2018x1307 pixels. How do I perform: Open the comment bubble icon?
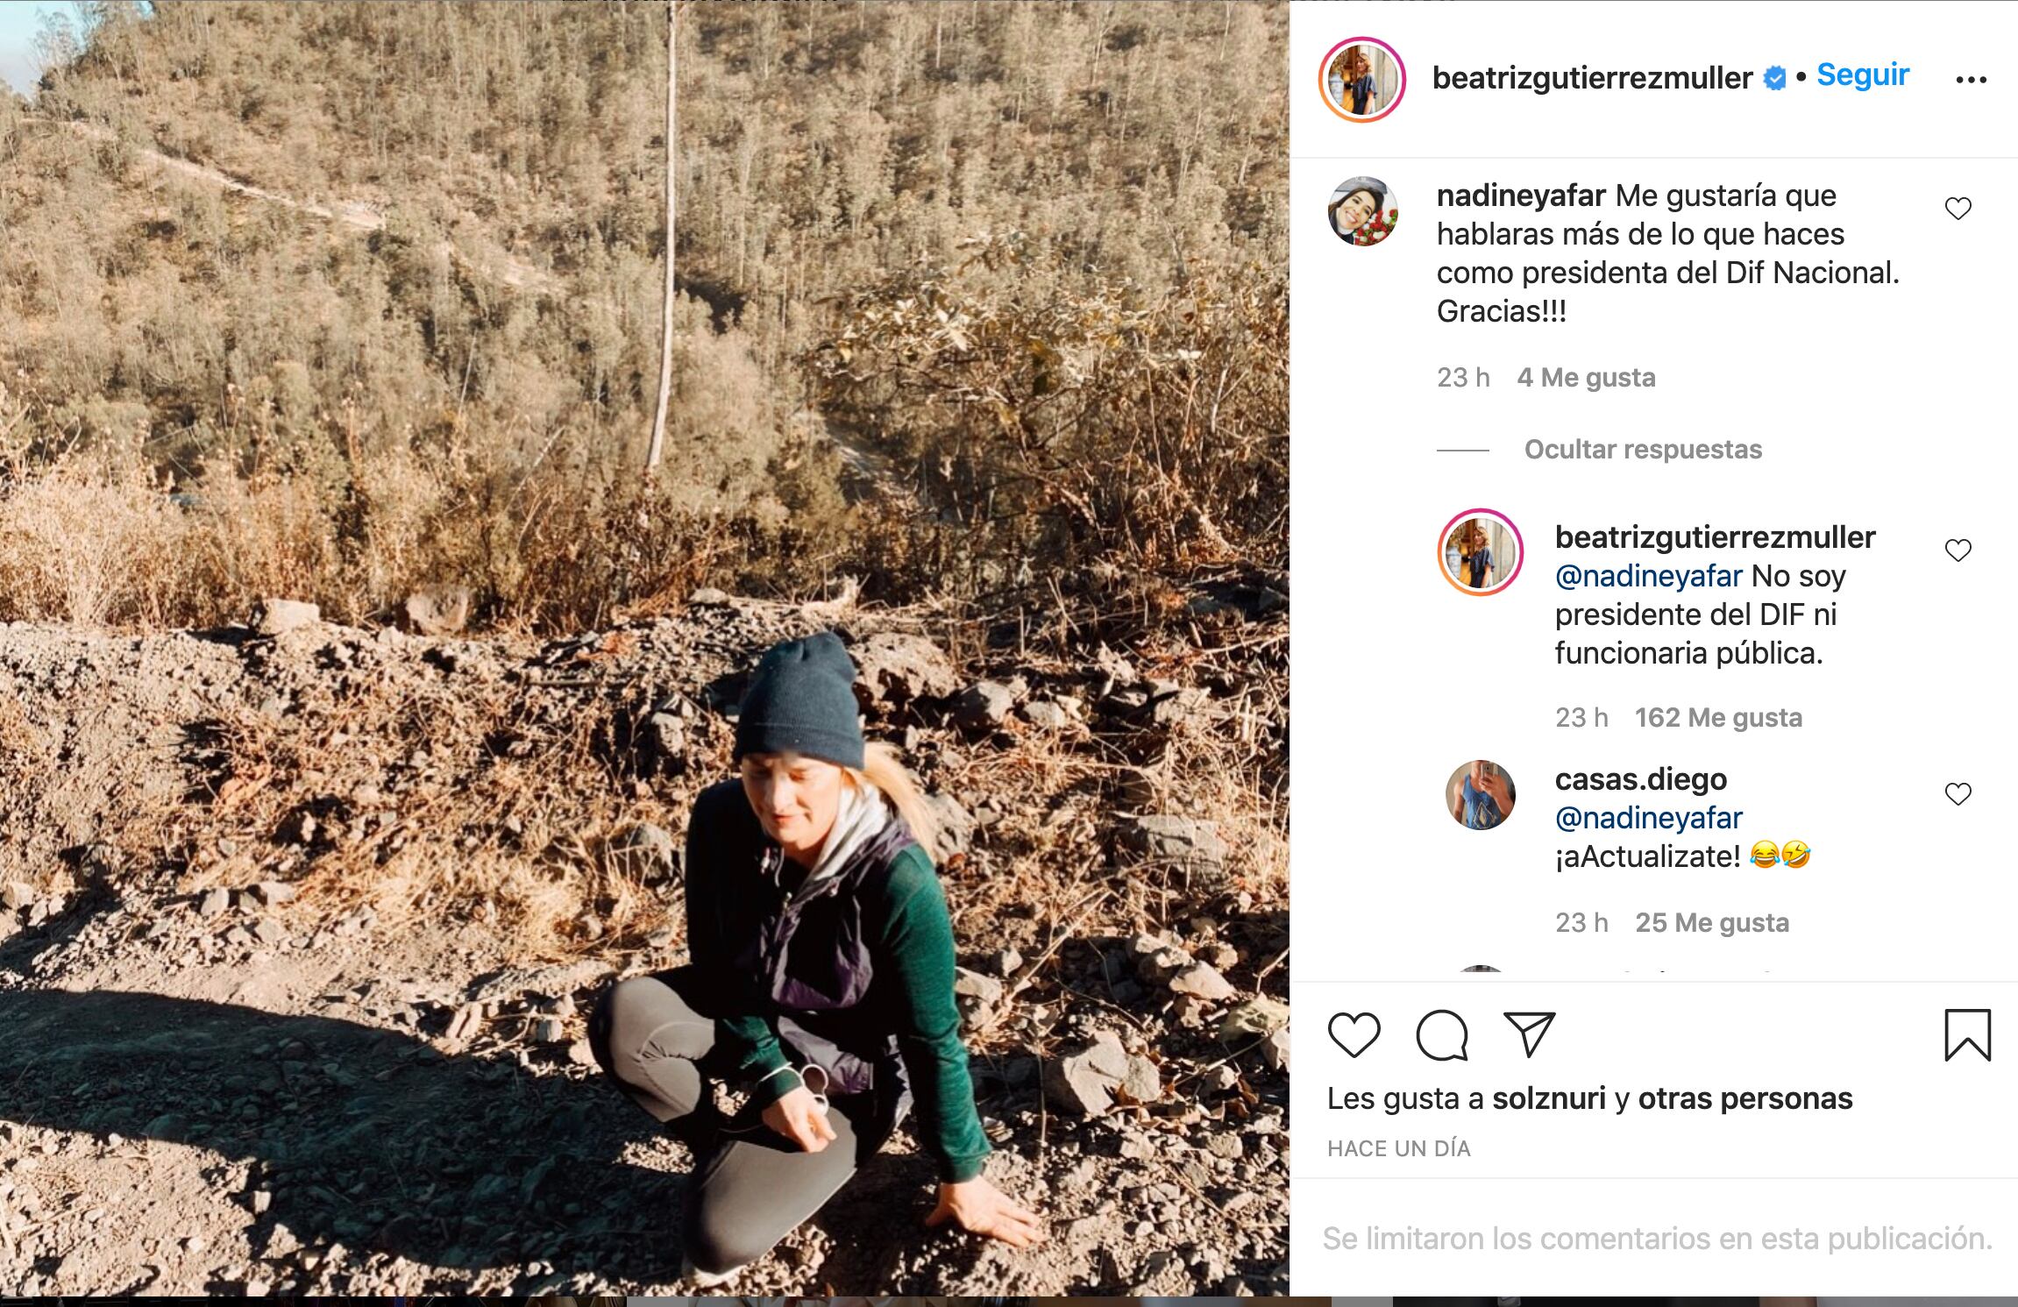tap(1441, 1034)
